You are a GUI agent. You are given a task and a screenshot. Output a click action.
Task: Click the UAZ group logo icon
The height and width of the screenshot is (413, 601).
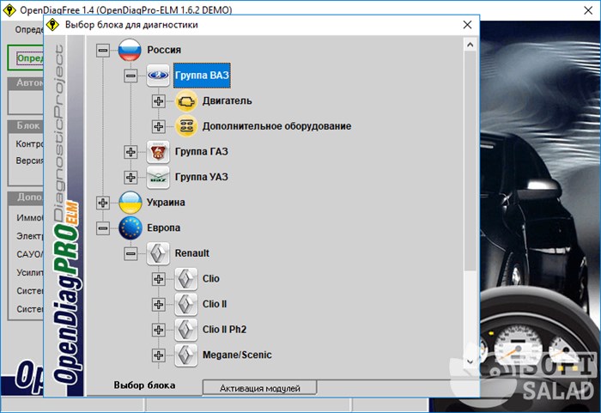point(158,177)
